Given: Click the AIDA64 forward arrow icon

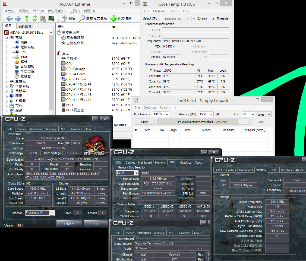Looking at the screenshot, I should [18, 18].
